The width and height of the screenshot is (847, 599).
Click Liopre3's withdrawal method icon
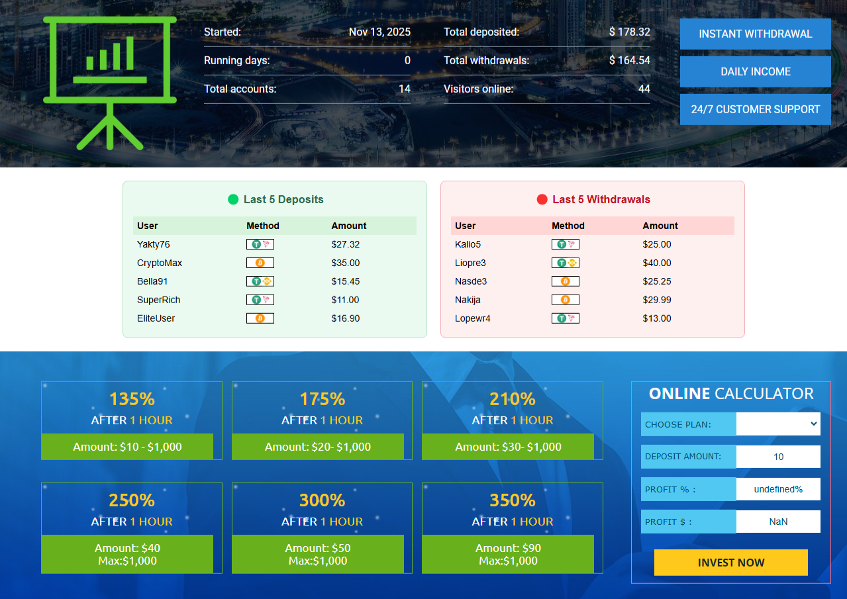coord(565,263)
